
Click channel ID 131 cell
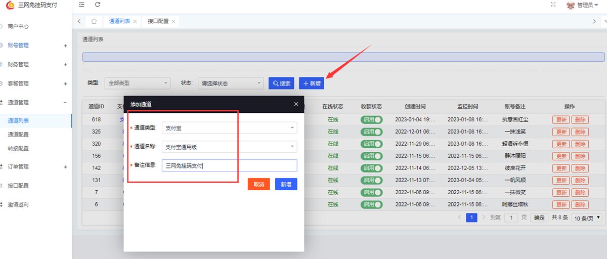[x=96, y=180]
